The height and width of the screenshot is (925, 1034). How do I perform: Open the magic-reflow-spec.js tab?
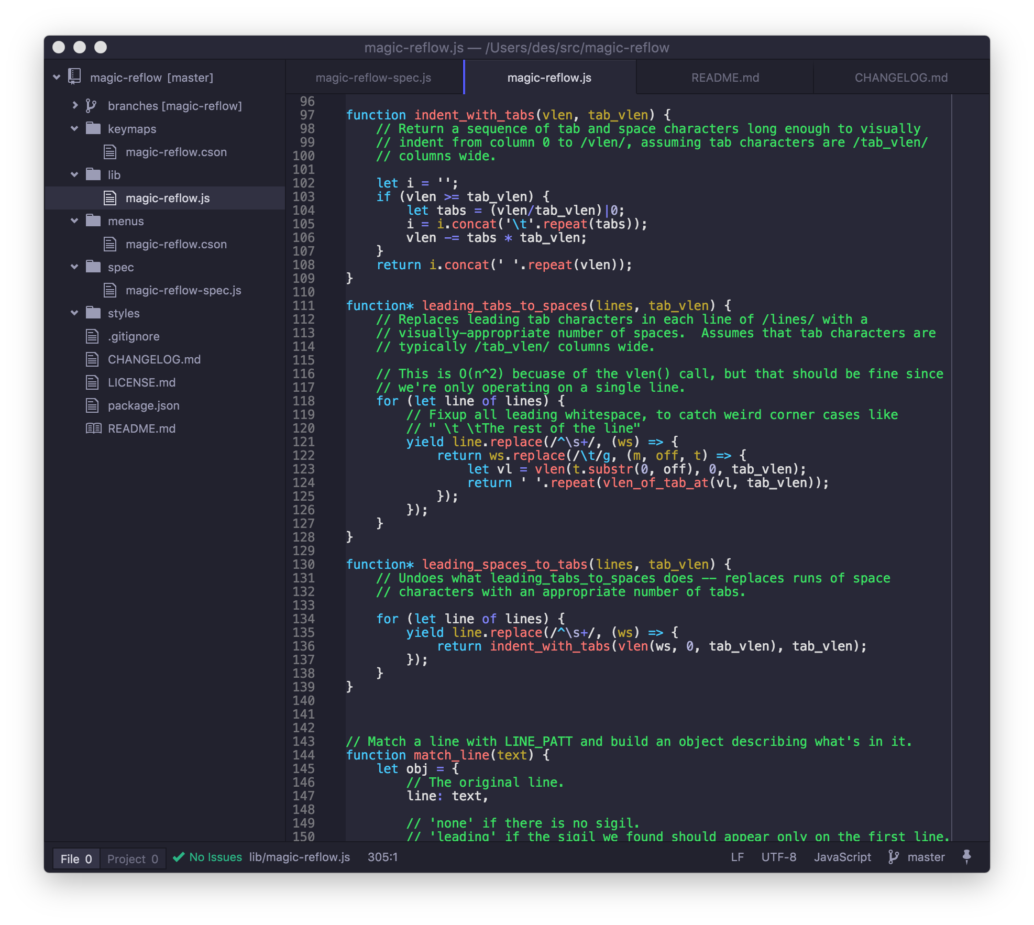click(x=373, y=78)
